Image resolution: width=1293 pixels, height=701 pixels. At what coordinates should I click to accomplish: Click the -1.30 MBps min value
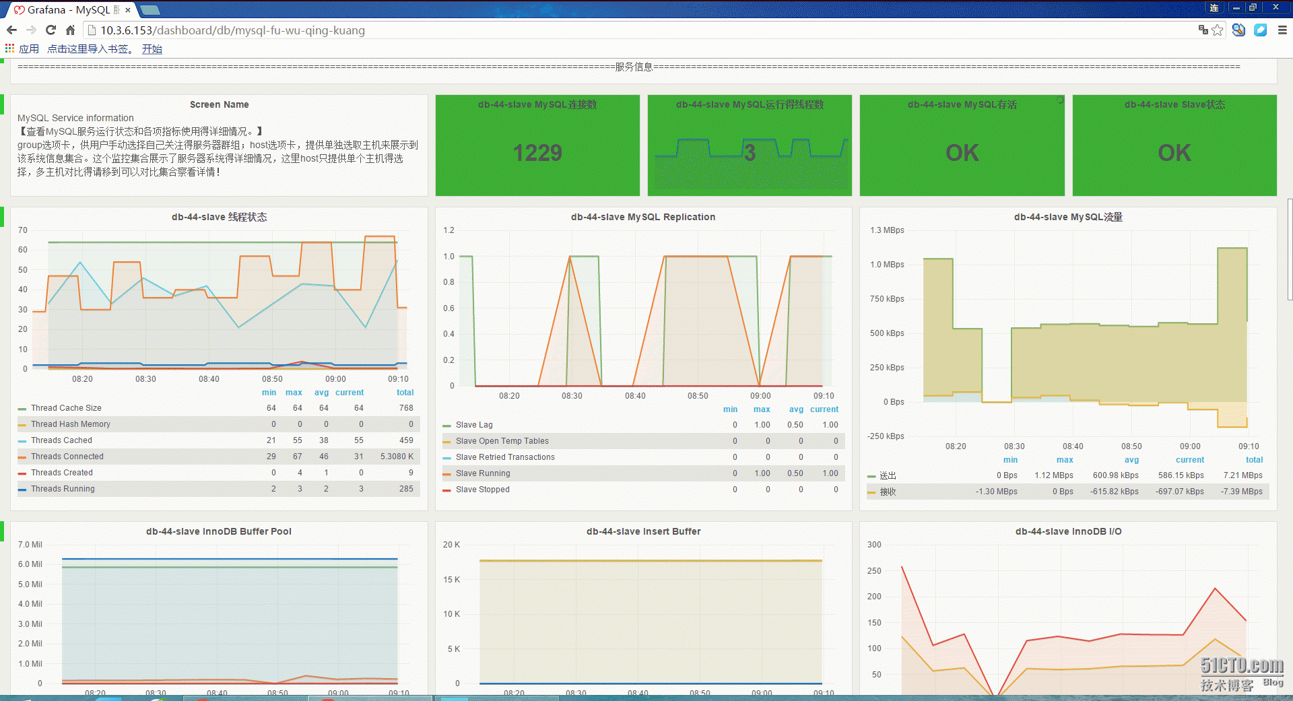tap(996, 492)
